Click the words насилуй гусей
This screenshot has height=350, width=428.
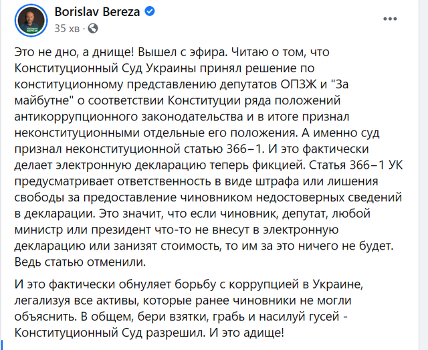(x=299, y=317)
